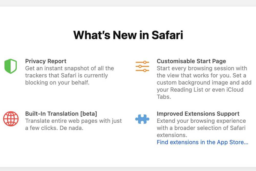Click the Get an instant snapshot line
256x171 pixels.
tap(70, 68)
